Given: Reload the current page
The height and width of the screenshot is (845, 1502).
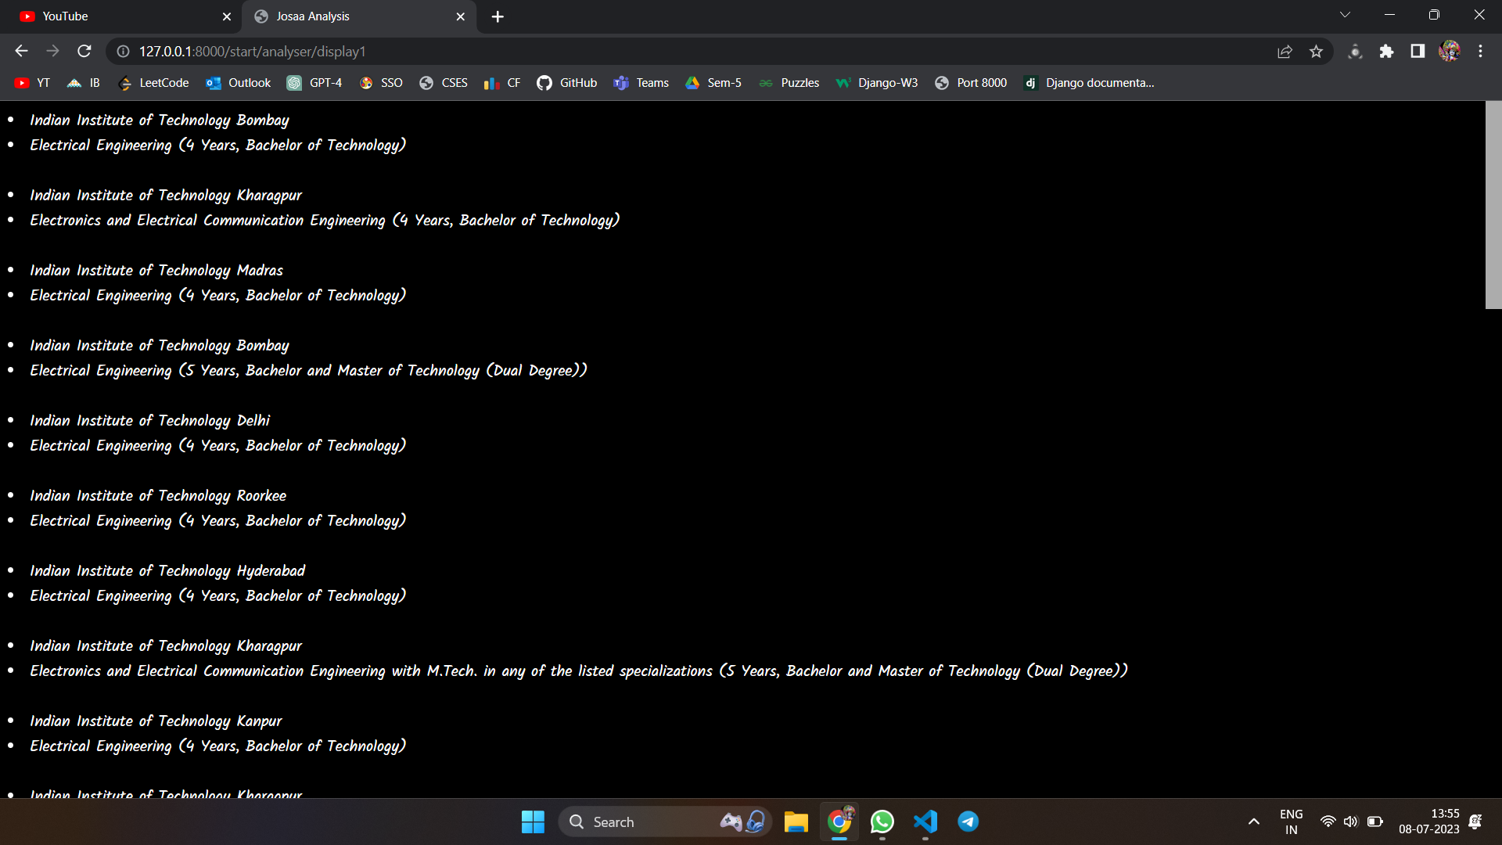Looking at the screenshot, I should point(84,52).
